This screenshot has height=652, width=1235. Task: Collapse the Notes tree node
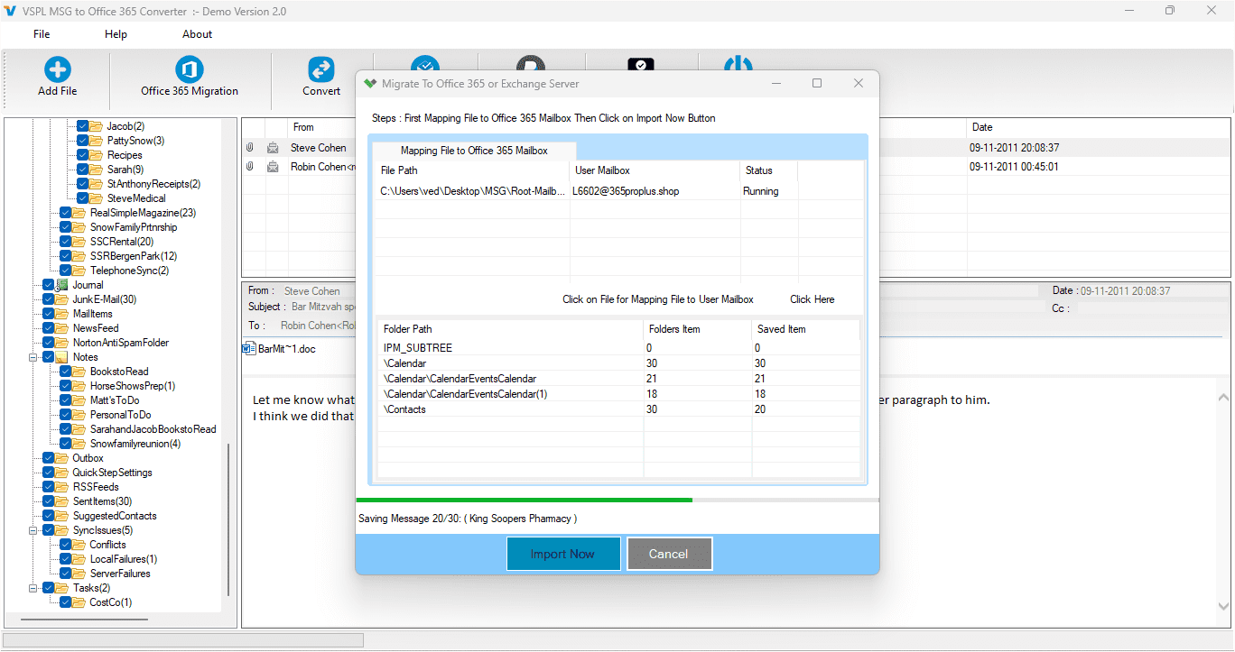pyautogui.click(x=33, y=357)
